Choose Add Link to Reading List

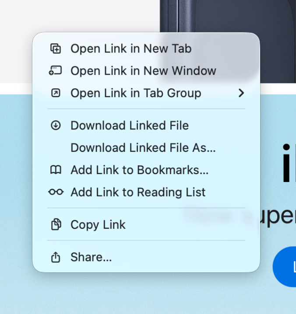pos(146,192)
